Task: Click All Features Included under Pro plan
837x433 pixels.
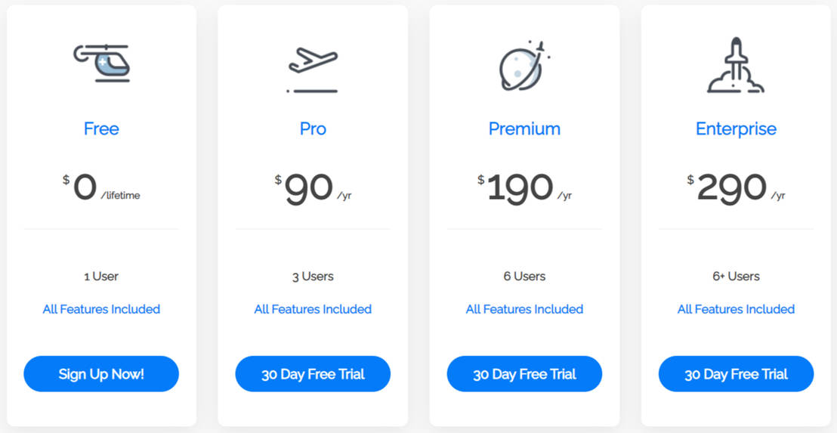Action: tap(313, 309)
